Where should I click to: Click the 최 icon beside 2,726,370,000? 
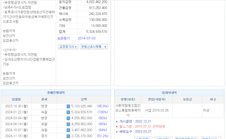click(x=68, y=136)
